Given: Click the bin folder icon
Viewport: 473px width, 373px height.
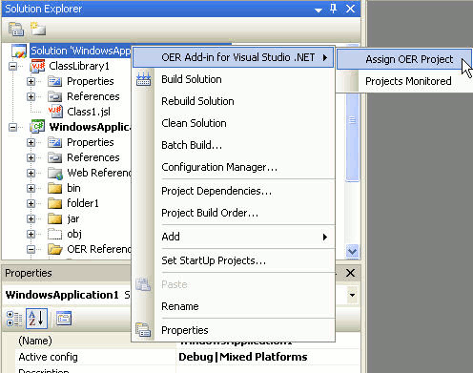Looking at the screenshot, I should click(x=54, y=188).
